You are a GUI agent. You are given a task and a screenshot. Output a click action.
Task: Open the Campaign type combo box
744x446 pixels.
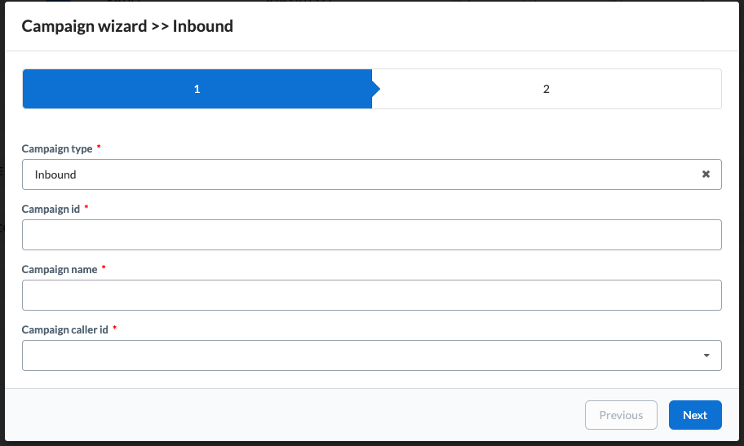pyautogui.click(x=371, y=174)
